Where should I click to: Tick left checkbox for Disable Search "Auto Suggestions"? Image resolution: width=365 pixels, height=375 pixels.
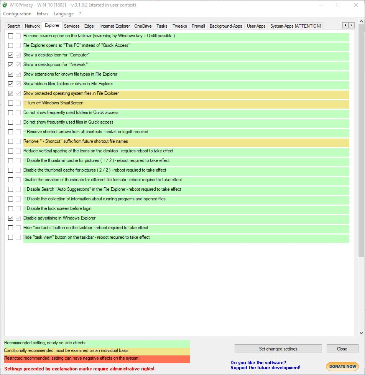(10, 189)
